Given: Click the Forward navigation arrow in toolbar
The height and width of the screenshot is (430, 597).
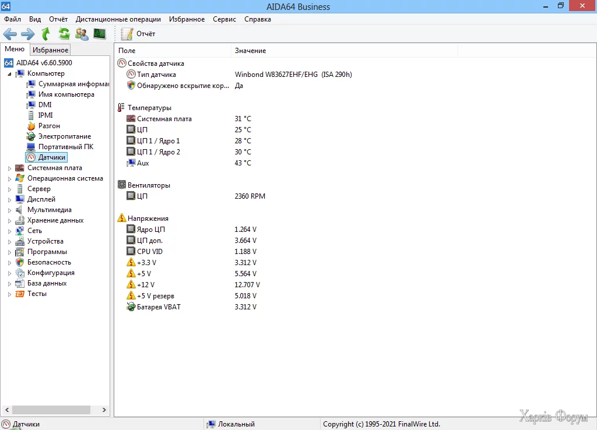Looking at the screenshot, I should 27,34.
